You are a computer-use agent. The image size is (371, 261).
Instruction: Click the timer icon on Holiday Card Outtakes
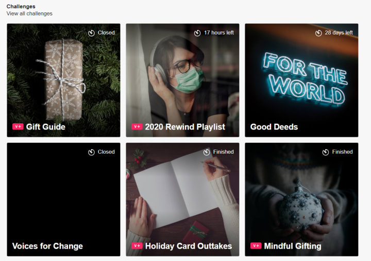point(207,152)
